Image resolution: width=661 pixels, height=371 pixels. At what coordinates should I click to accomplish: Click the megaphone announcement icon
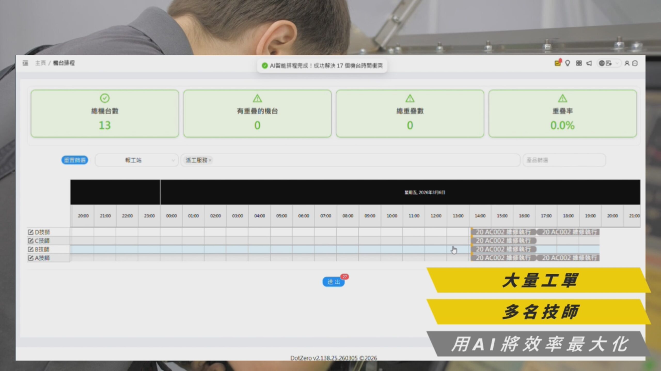[x=589, y=63]
